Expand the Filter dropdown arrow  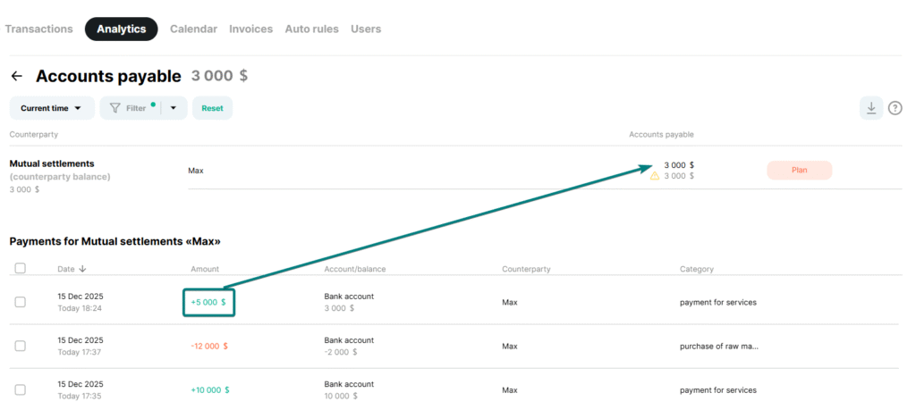(174, 108)
